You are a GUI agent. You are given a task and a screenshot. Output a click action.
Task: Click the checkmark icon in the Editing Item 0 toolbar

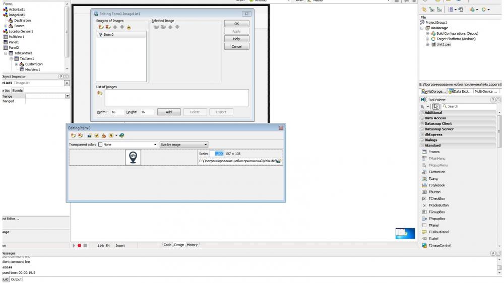[96, 135]
